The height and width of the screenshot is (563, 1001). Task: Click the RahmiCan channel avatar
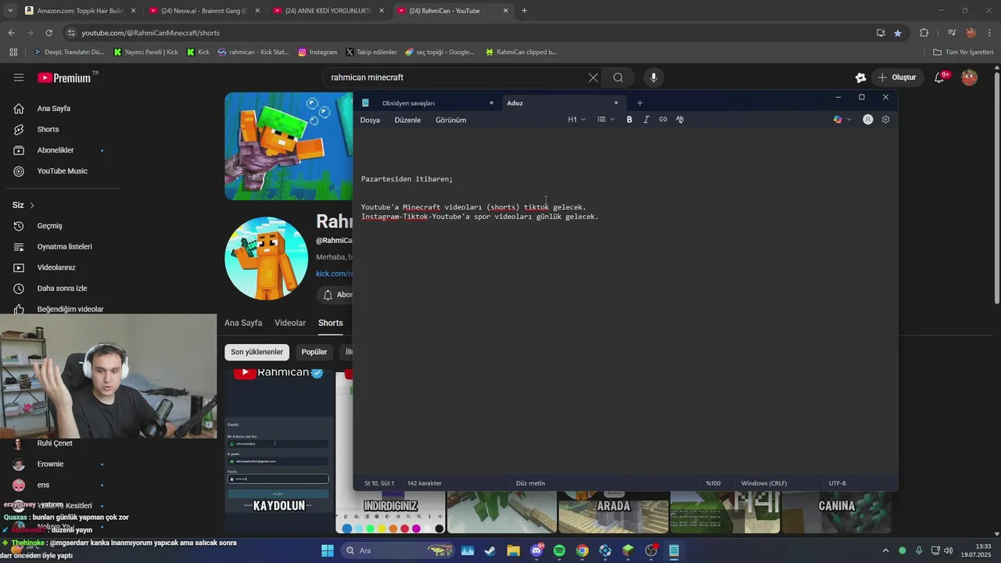[266, 259]
